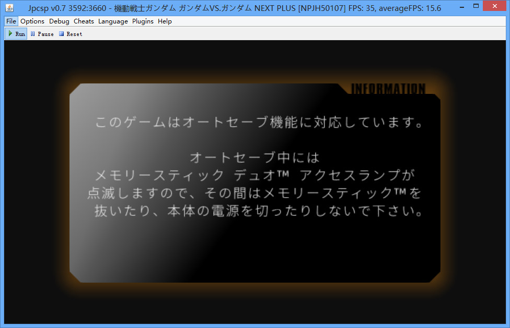Click the Java icon in title bar
The width and height of the screenshot is (510, 328).
9,8
